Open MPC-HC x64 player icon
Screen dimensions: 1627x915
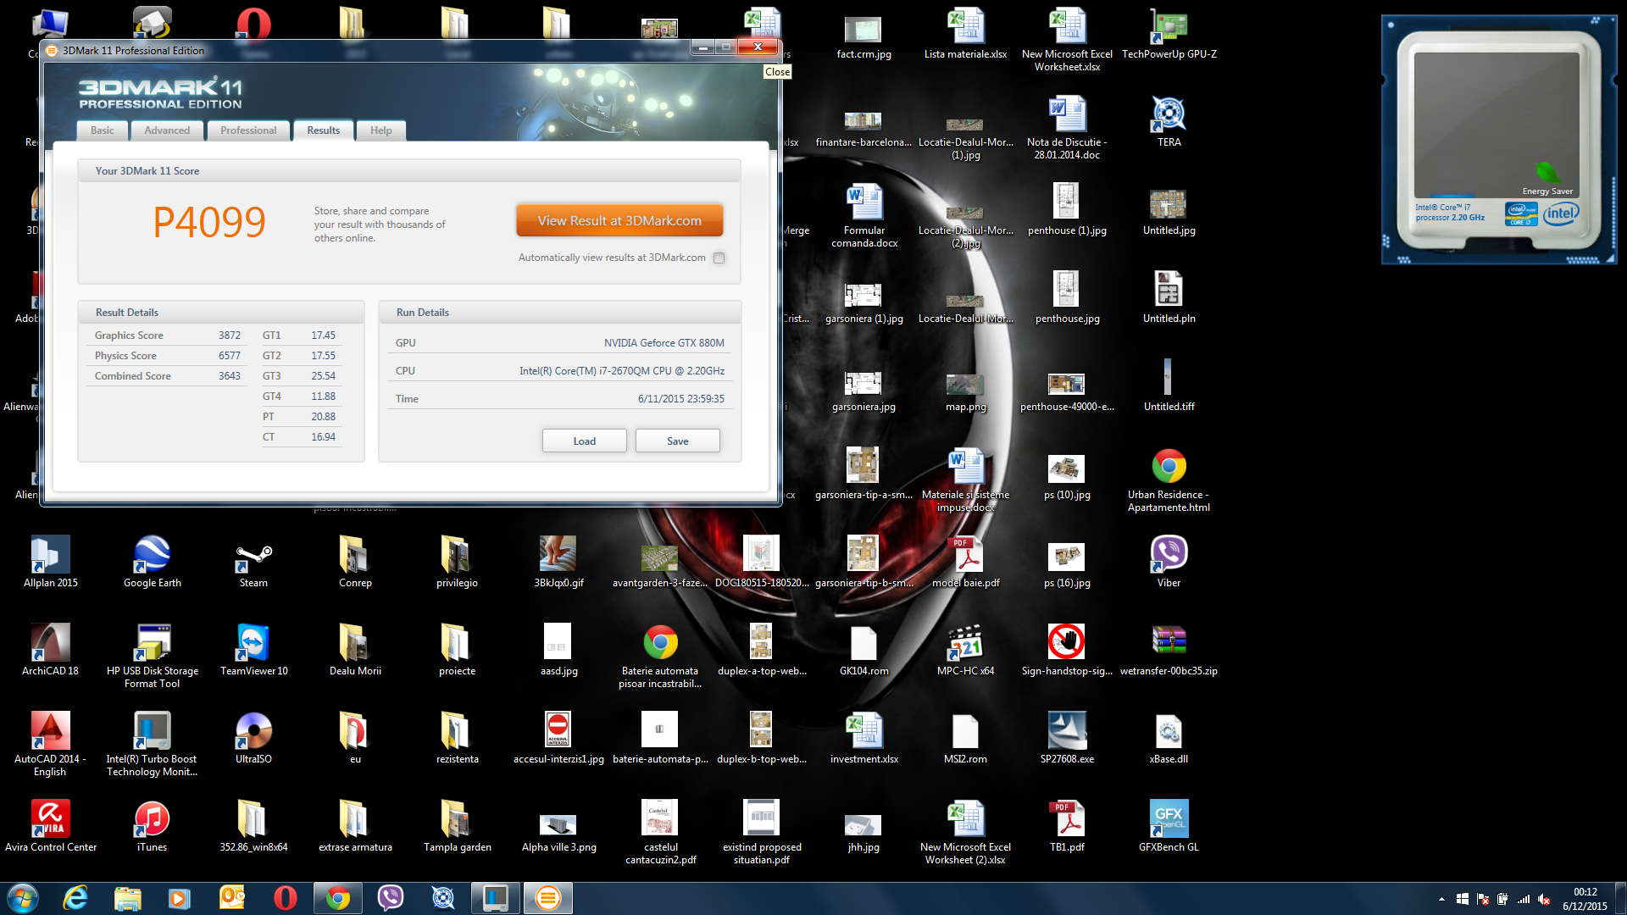966,649
